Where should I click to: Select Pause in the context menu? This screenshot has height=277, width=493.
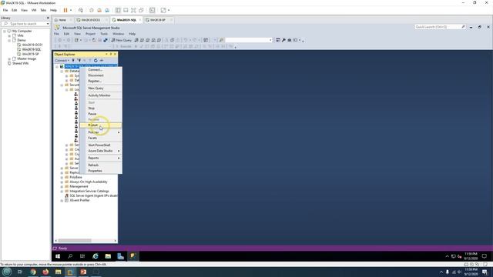point(101,114)
